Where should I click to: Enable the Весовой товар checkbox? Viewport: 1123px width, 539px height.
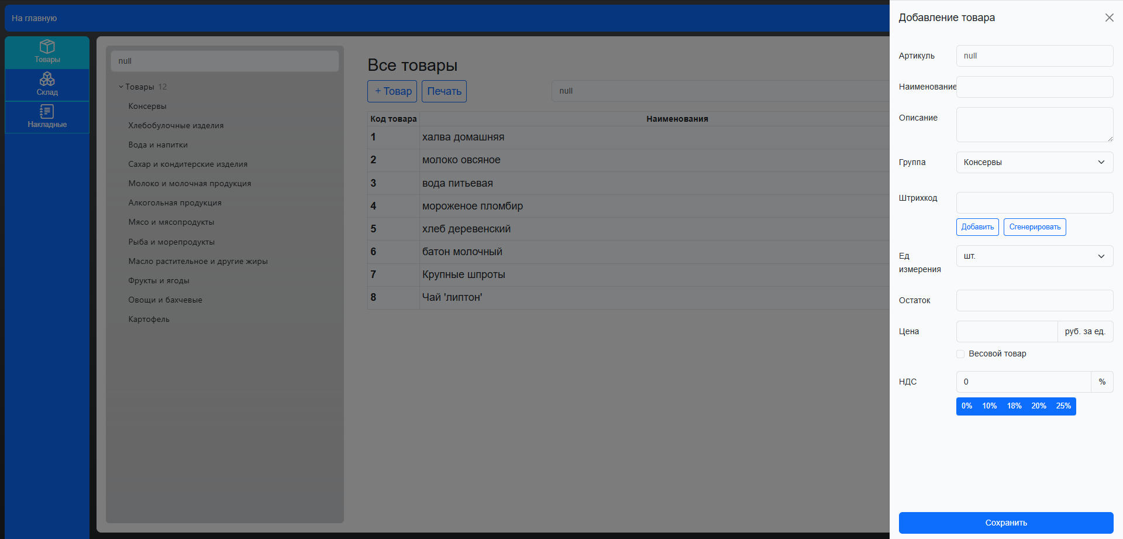pos(960,354)
